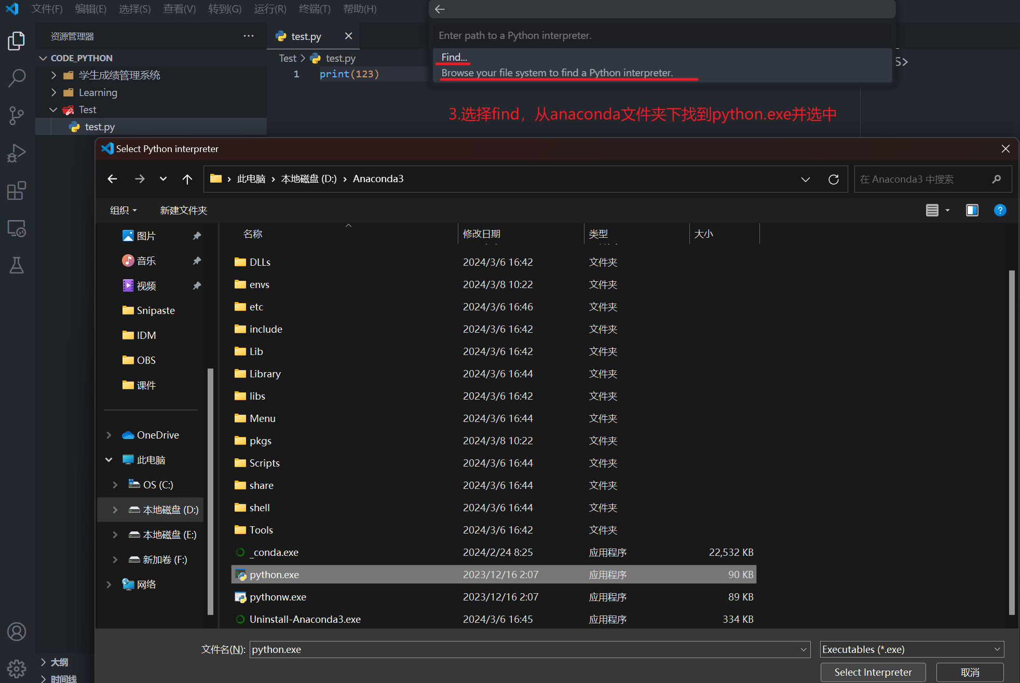
Task: Click the search magnifier in file dialog
Action: coord(996,179)
